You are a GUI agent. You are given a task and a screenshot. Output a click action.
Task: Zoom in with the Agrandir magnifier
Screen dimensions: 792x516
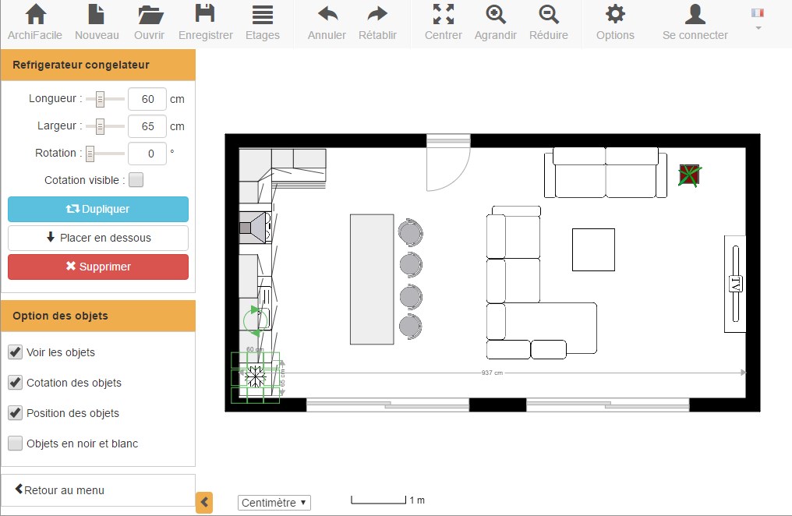click(x=495, y=22)
